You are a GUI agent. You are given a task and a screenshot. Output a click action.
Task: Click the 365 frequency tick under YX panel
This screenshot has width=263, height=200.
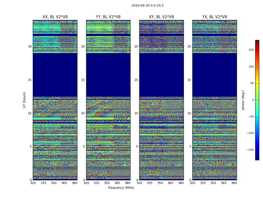tap(224, 183)
